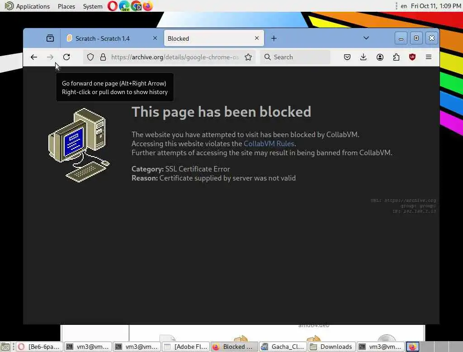This screenshot has height=352, width=463.
Task: Select the Blocked tab
Action: [214, 38]
